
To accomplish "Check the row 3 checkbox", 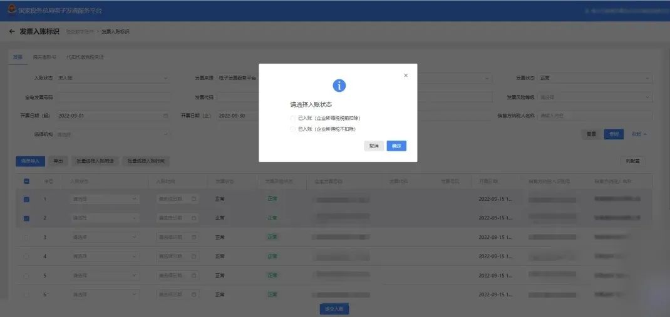I will click(x=26, y=238).
